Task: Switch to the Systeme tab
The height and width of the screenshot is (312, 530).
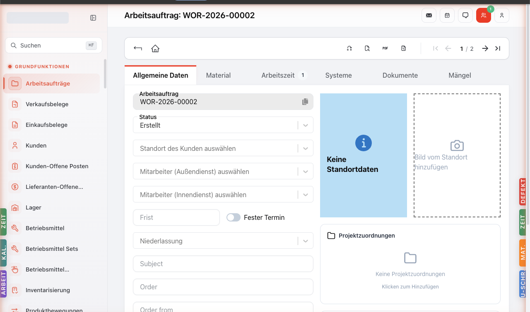Action: (338, 75)
